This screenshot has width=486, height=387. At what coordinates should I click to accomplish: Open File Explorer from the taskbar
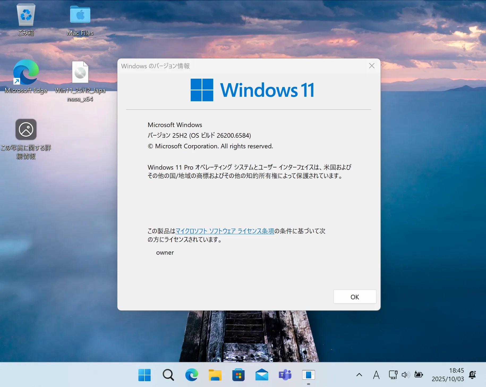(x=215, y=375)
